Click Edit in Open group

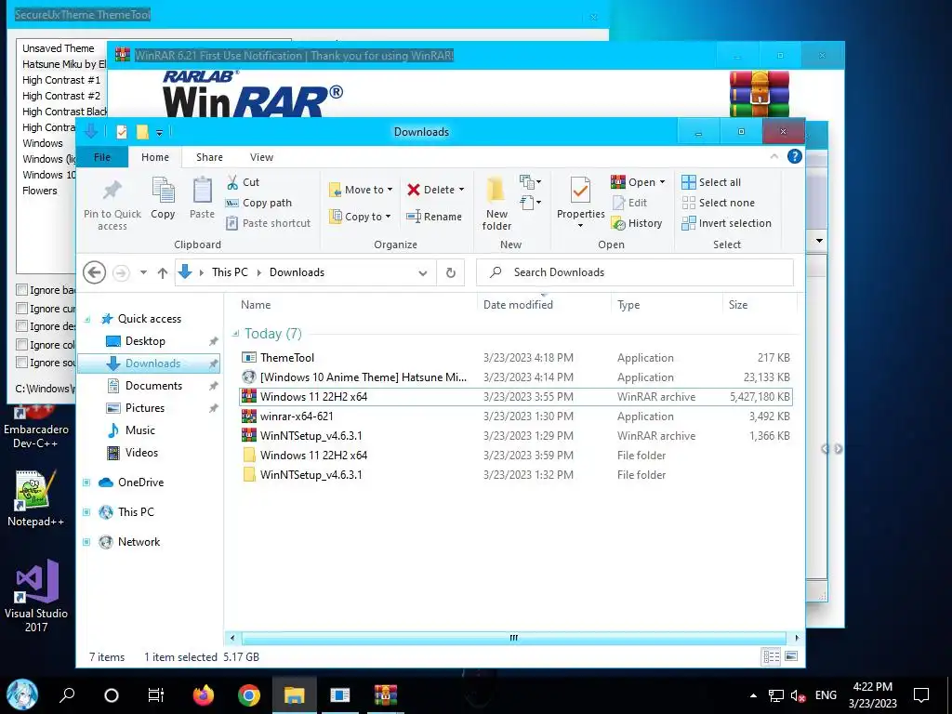629,203
